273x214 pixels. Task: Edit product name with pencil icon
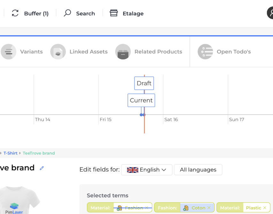pyautogui.click(x=42, y=168)
